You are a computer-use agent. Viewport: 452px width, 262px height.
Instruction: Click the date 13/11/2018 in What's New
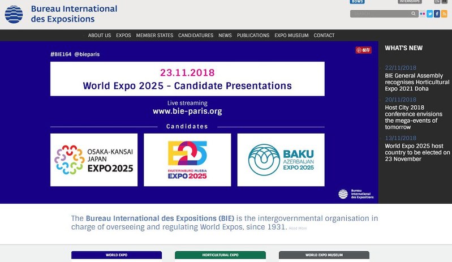point(401,138)
